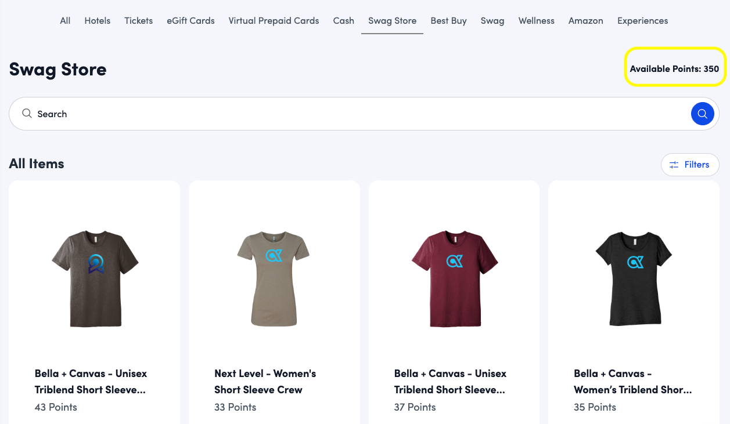This screenshot has width=730, height=424.
Task: Open the Filters button
Action: 690,165
